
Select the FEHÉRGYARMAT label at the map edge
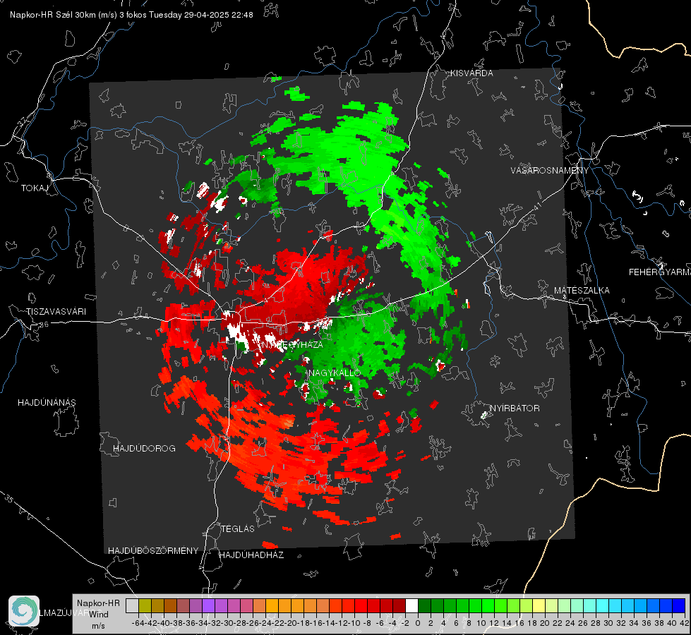[x=659, y=272]
